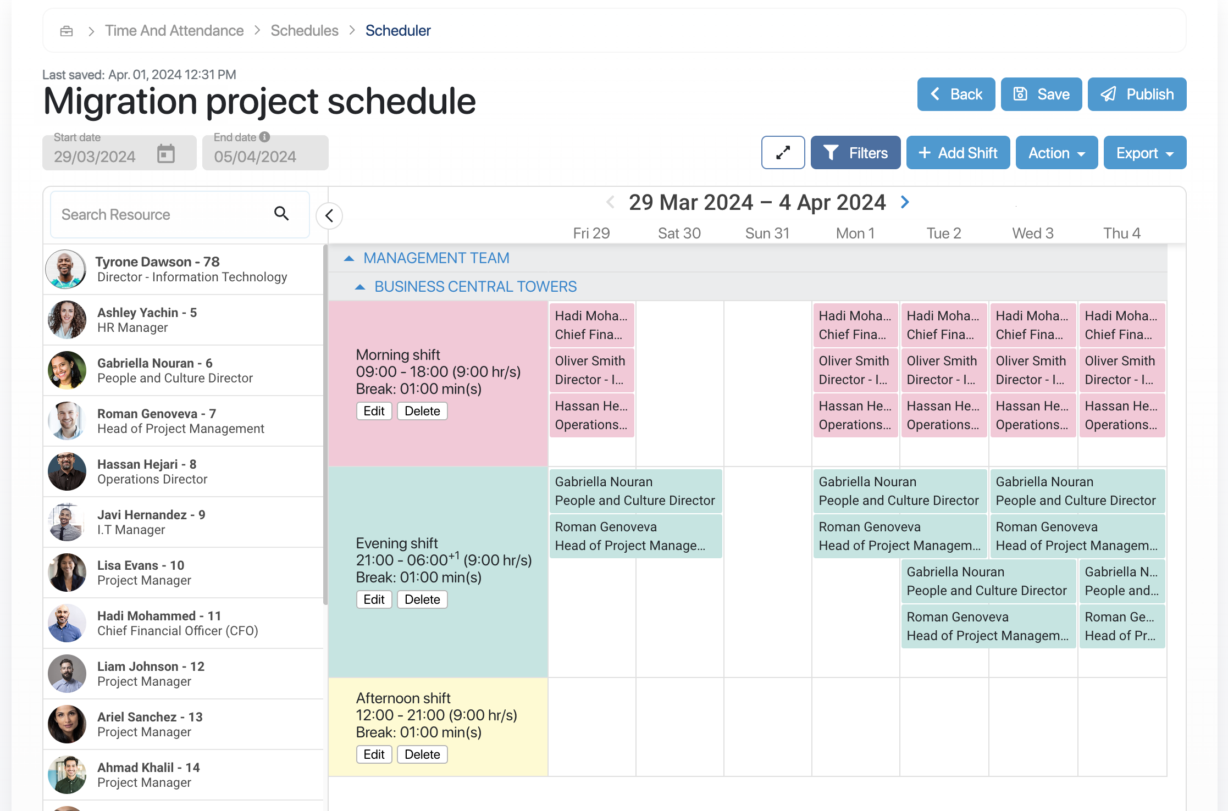This screenshot has height=811, width=1228.
Task: Click the end date info icon
Action: click(x=265, y=137)
